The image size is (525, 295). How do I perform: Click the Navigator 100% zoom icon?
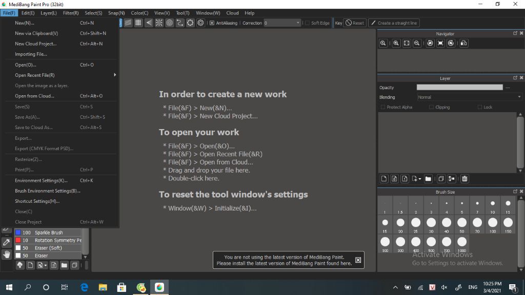tap(383, 43)
